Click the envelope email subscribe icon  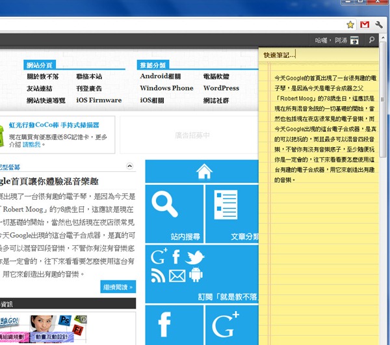point(177,275)
